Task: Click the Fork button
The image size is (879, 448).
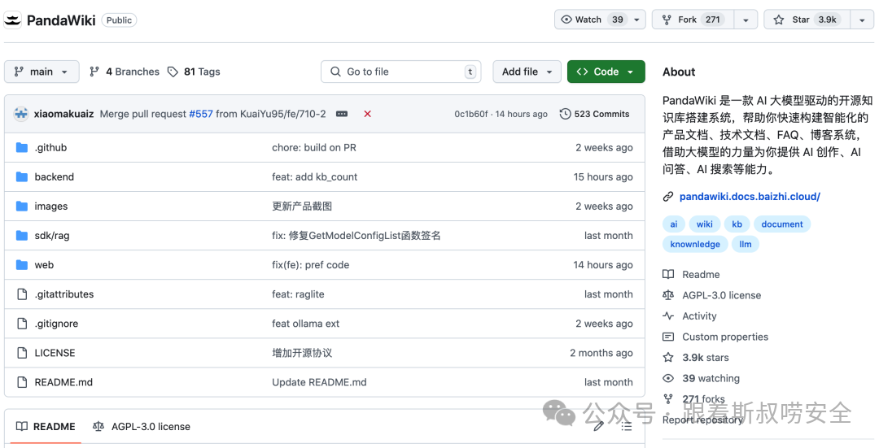Action: [693, 20]
